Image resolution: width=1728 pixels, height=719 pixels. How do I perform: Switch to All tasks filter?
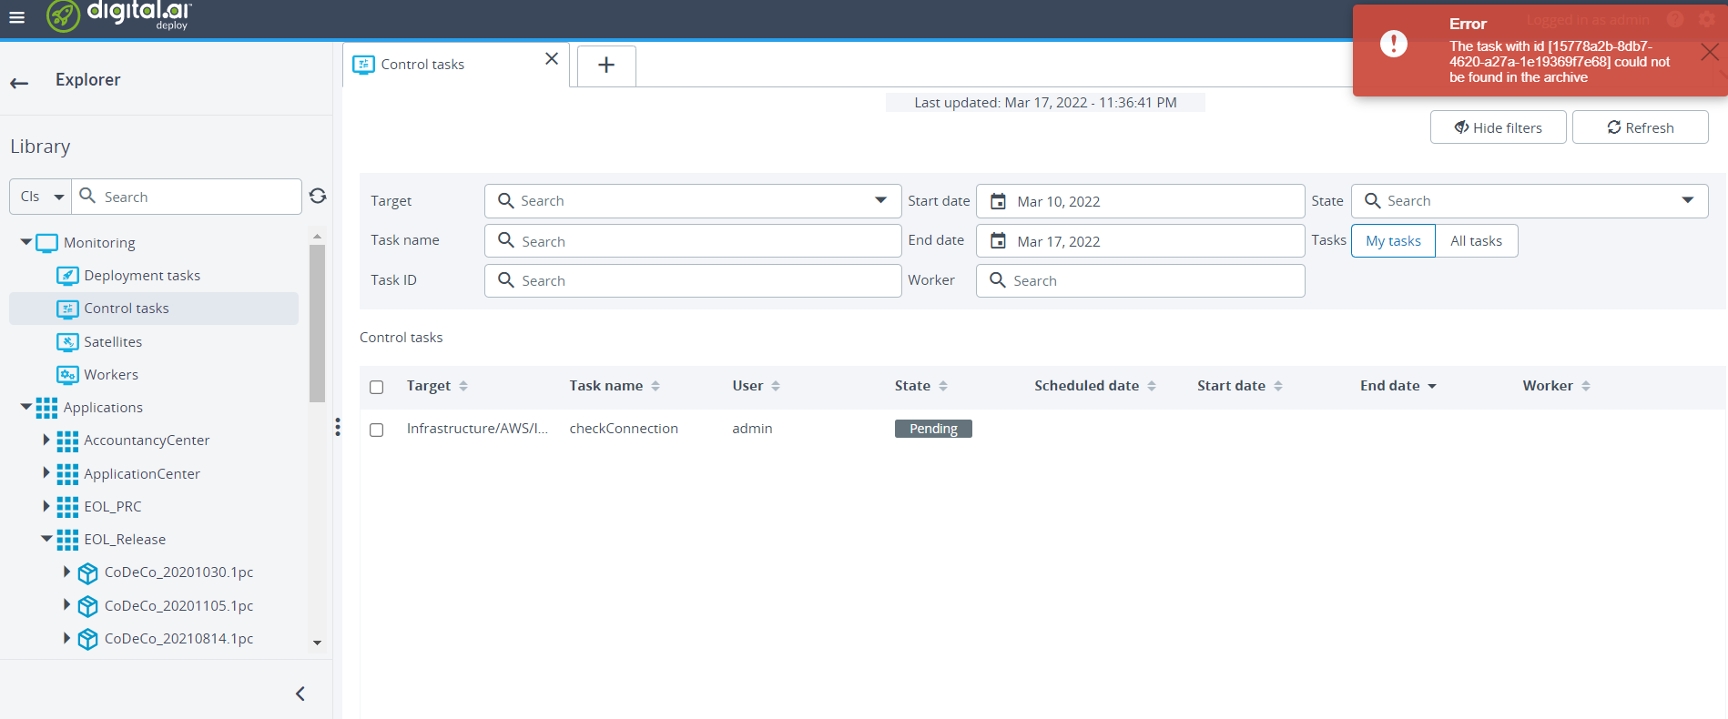click(1476, 240)
